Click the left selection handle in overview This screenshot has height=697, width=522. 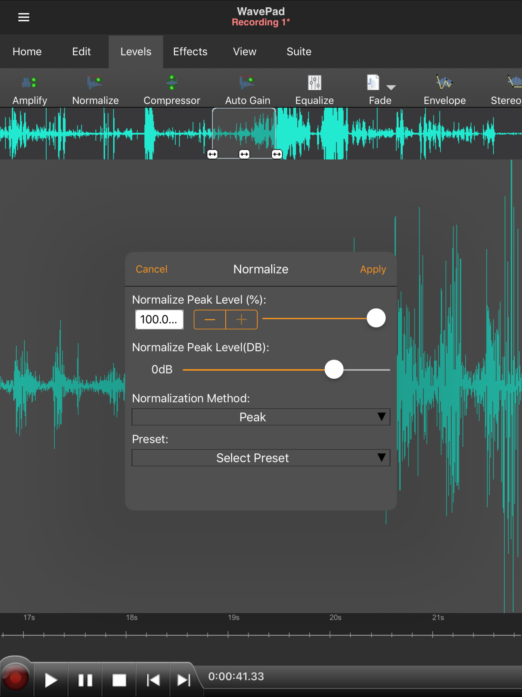tap(212, 154)
